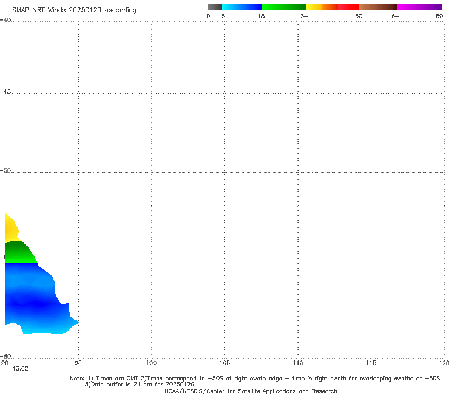Screen dimensions: 449x395
Task: Click the '64' label under the color bar
Action: coord(395,16)
